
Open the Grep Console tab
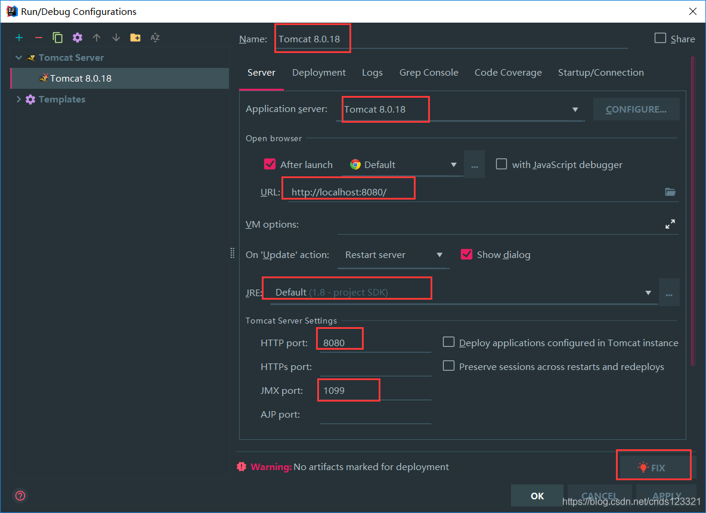pos(429,73)
